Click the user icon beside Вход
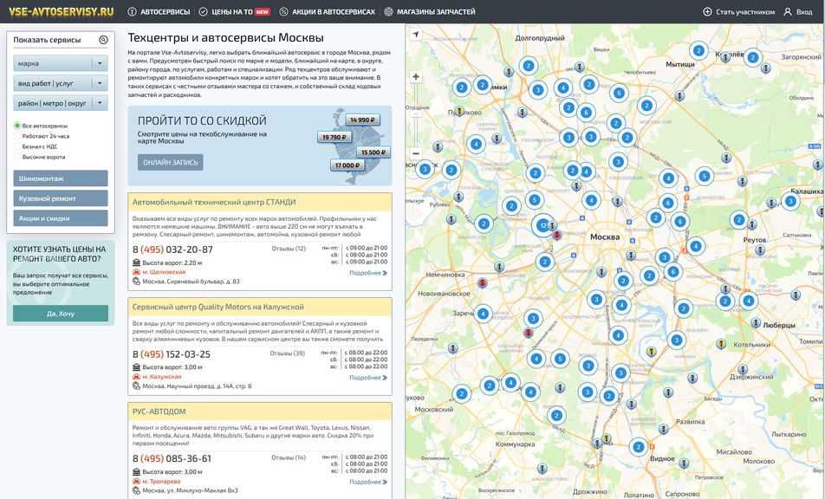Image resolution: width=825 pixels, height=499 pixels. (x=788, y=11)
